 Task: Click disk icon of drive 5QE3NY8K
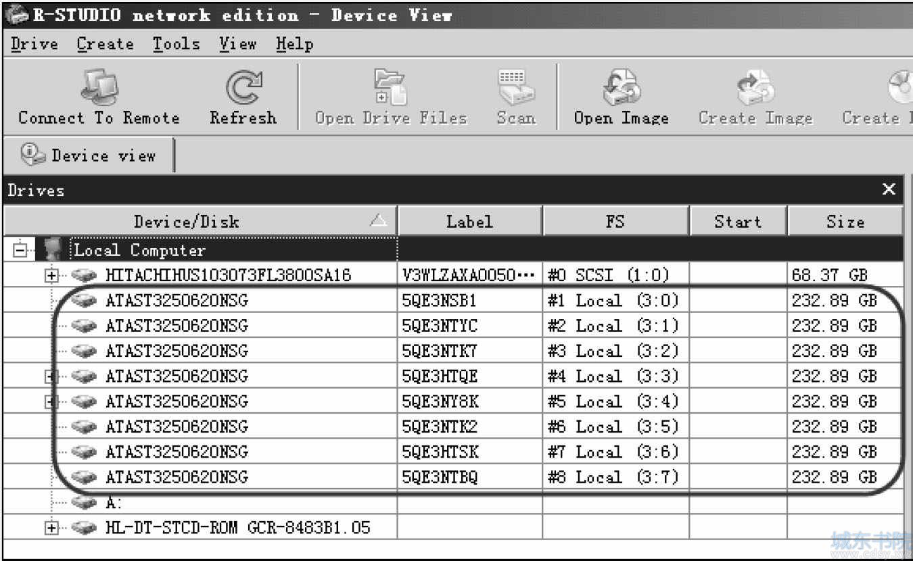(84, 401)
